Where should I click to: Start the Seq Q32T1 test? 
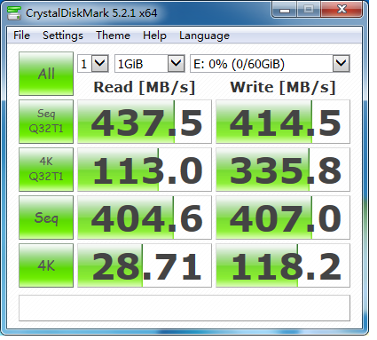[x=46, y=122]
